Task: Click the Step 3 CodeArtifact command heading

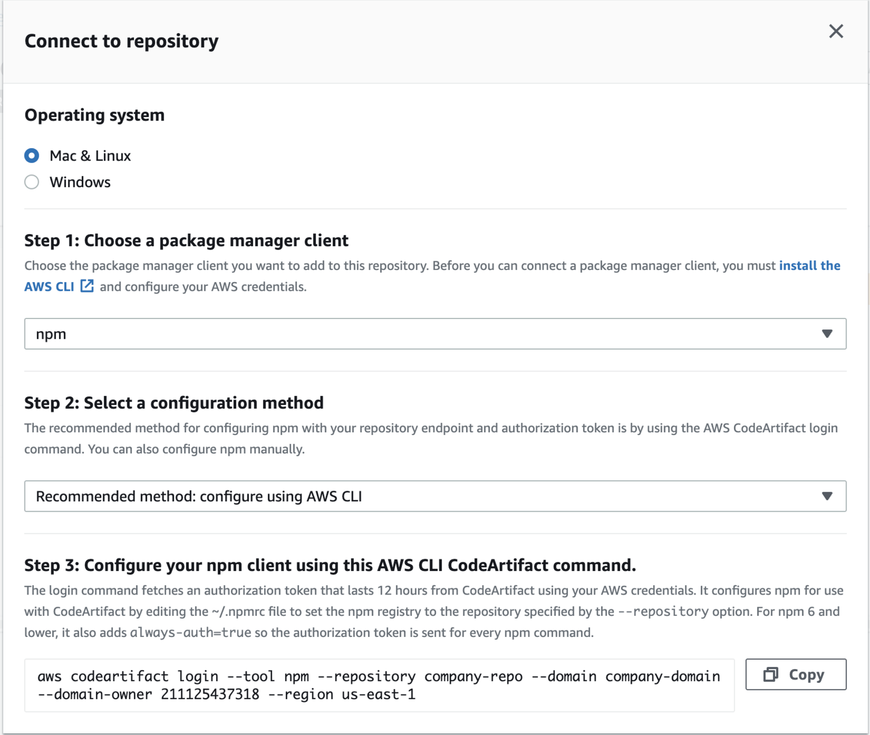Action: click(x=330, y=565)
